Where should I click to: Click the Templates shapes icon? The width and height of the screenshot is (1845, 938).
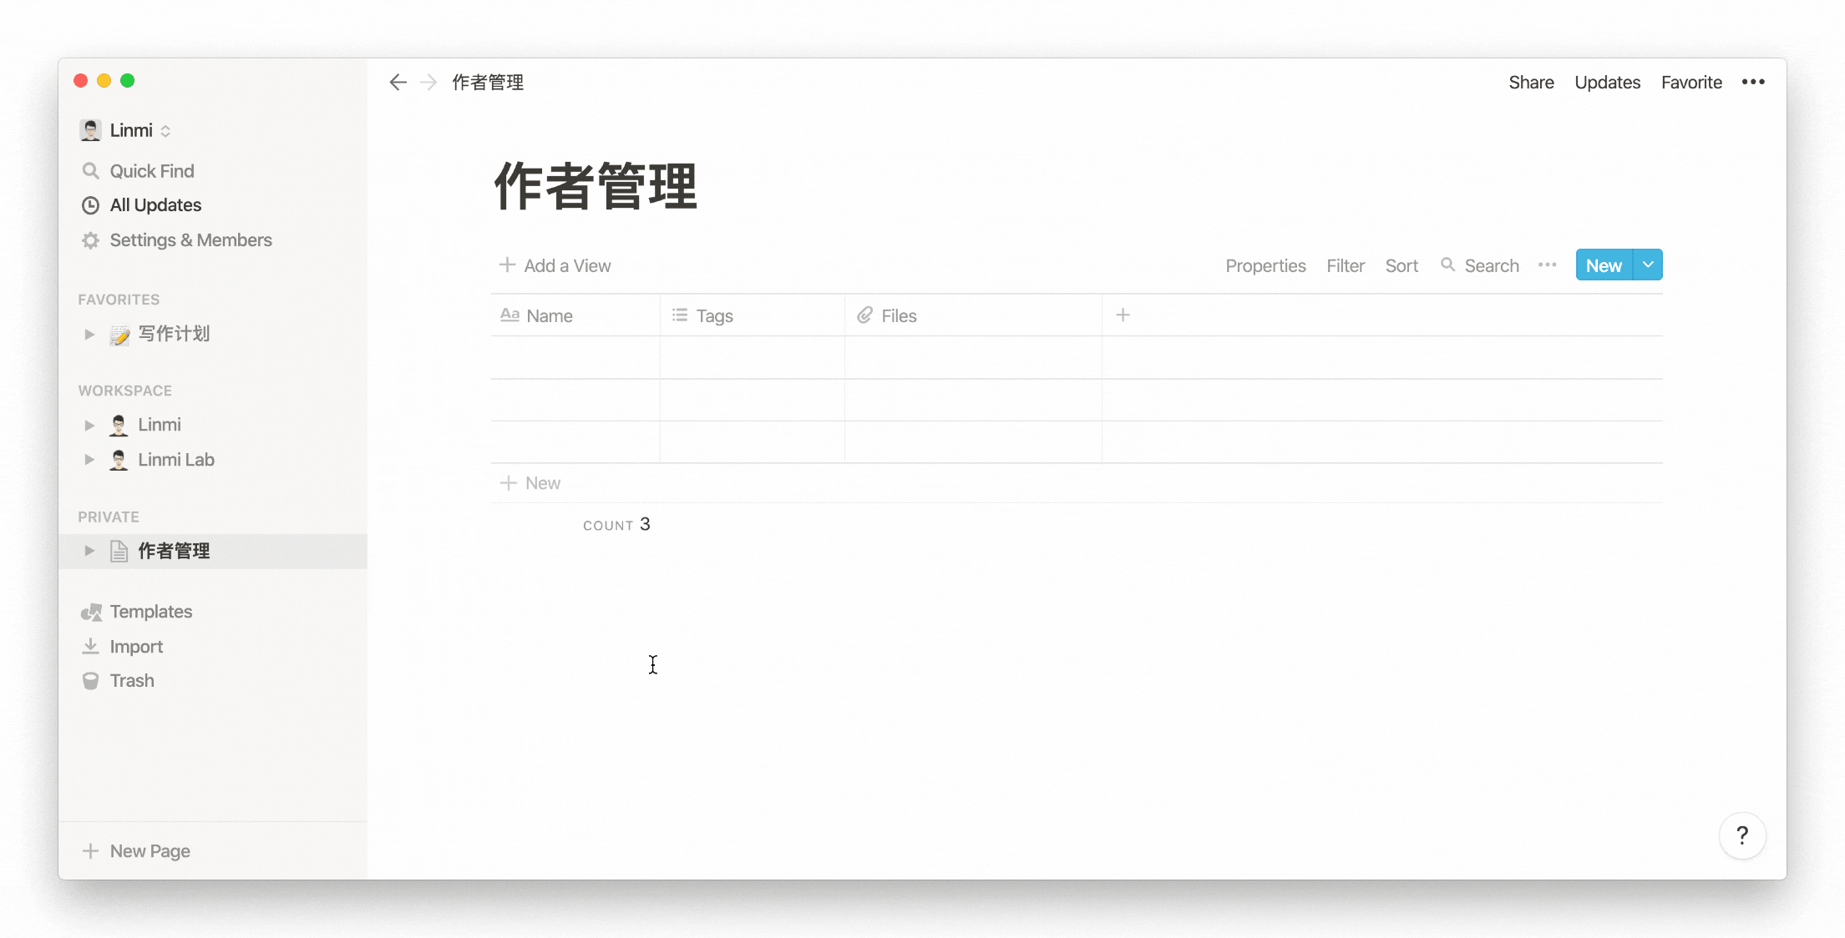click(x=91, y=612)
